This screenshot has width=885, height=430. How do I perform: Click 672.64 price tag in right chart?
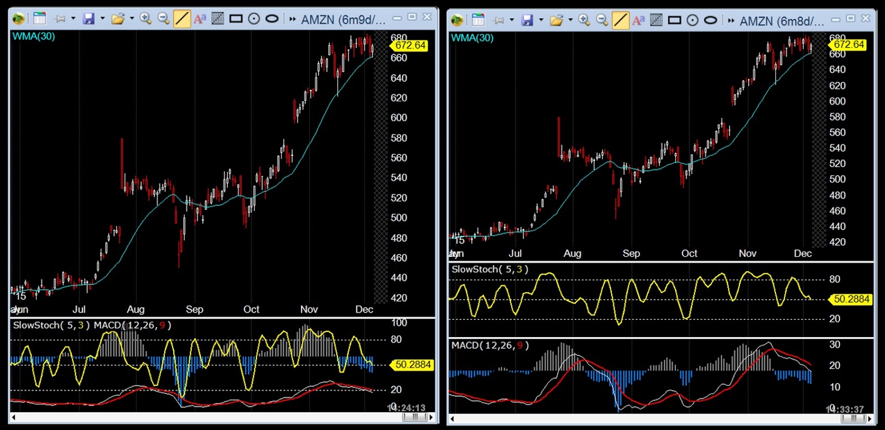(848, 44)
